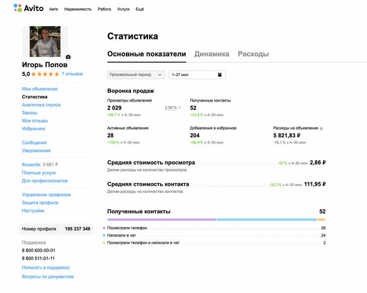Click the Воронка продаж heading
Image resolution: width=367 pixels, height=293 pixels.
click(x=131, y=91)
